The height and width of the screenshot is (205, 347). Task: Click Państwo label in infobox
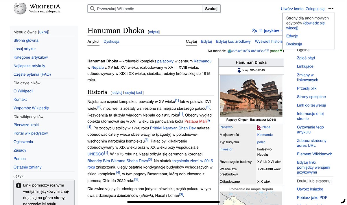point(226,127)
